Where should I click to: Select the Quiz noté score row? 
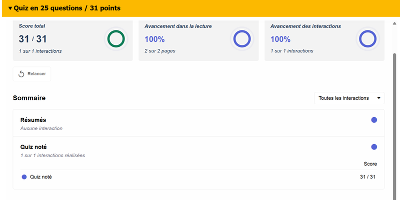(41, 177)
